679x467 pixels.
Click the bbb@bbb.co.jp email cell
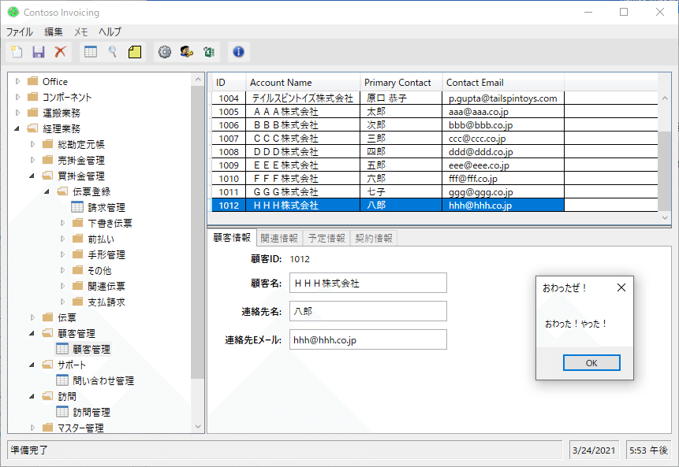(503, 125)
